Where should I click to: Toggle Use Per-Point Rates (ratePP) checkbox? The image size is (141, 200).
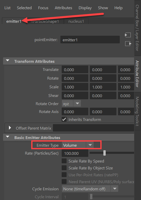(64, 175)
